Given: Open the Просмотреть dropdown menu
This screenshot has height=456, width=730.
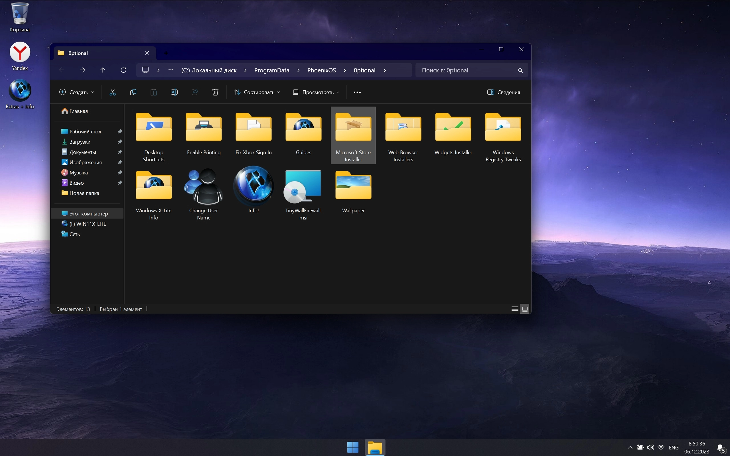Looking at the screenshot, I should (x=316, y=92).
